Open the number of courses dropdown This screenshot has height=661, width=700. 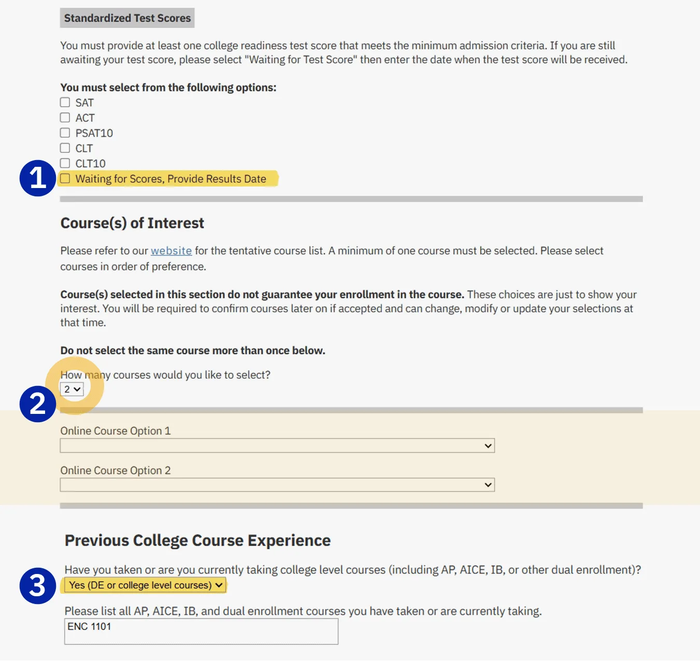click(x=72, y=389)
